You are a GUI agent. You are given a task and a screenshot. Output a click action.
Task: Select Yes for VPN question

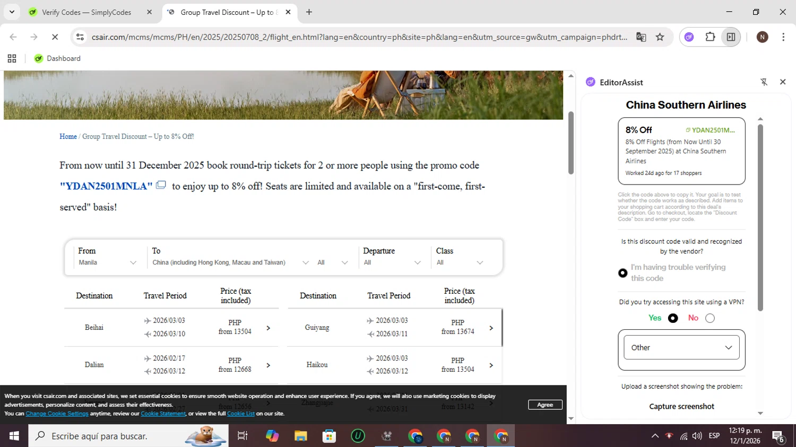click(673, 318)
